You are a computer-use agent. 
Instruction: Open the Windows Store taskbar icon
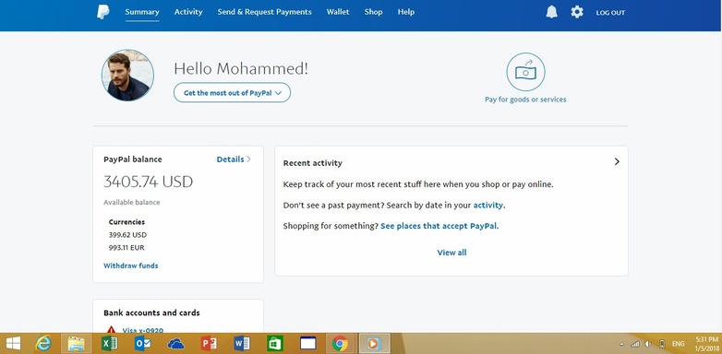[275, 344]
